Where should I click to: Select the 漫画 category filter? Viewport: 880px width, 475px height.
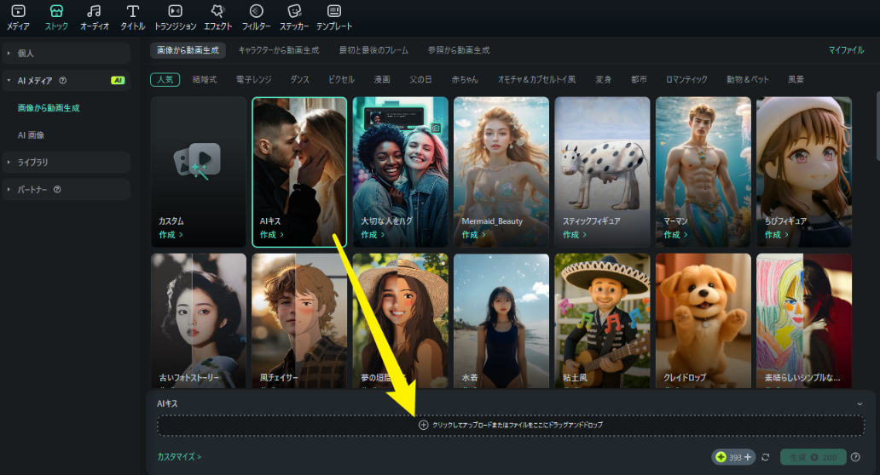(382, 79)
